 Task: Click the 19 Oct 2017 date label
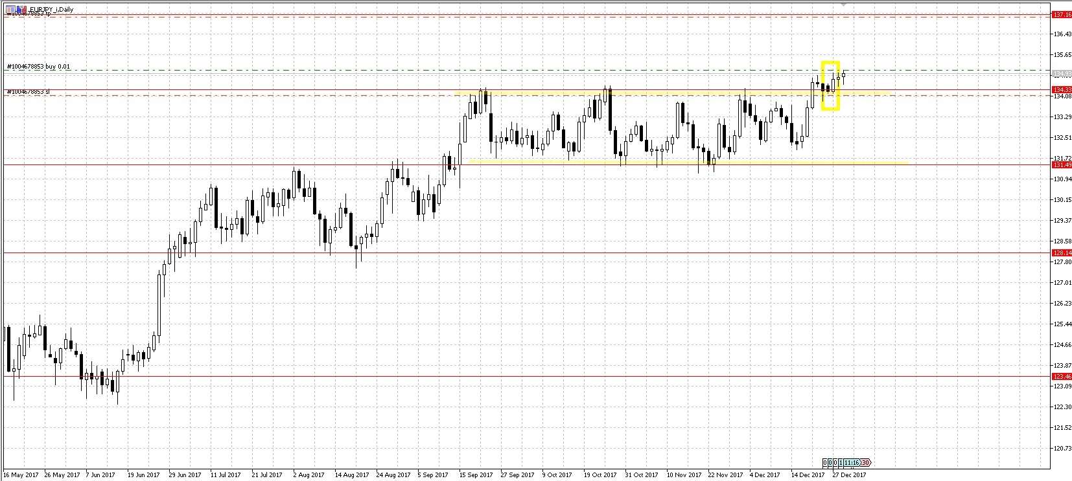point(600,475)
